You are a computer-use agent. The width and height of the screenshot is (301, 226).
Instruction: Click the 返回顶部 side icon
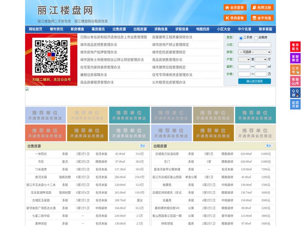(x=295, y=104)
